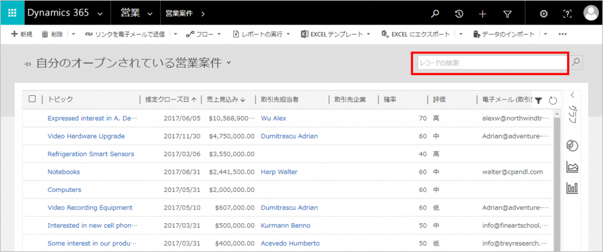The height and width of the screenshot is (252, 603).
Task: Open advanced find funnel icon in top bar
Action: [507, 14]
